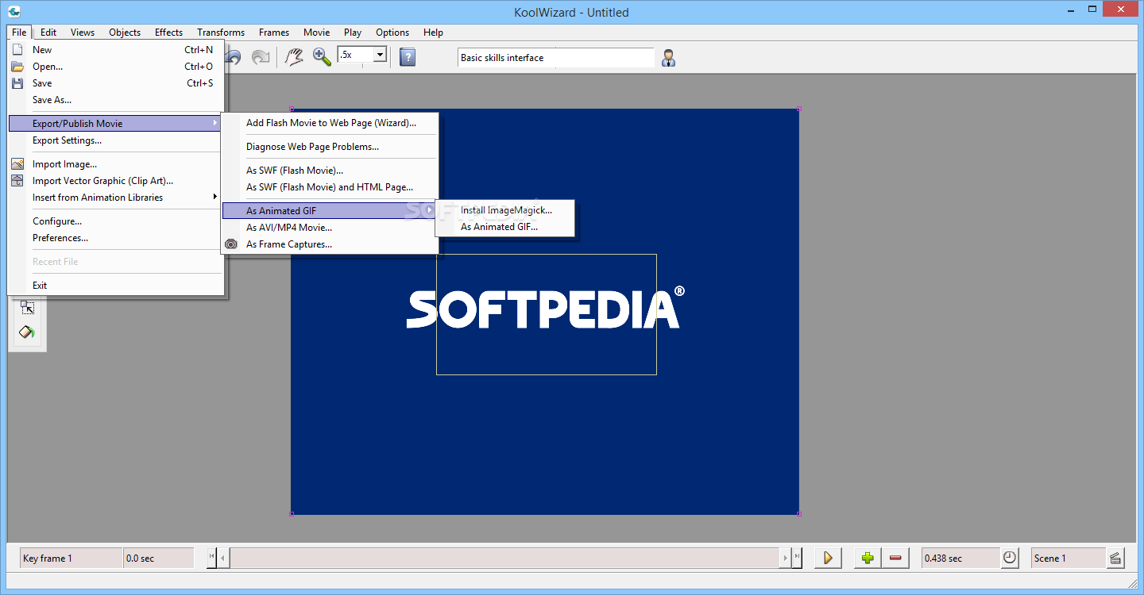Open the Movie menu
This screenshot has height=595, width=1144.
click(x=317, y=33)
